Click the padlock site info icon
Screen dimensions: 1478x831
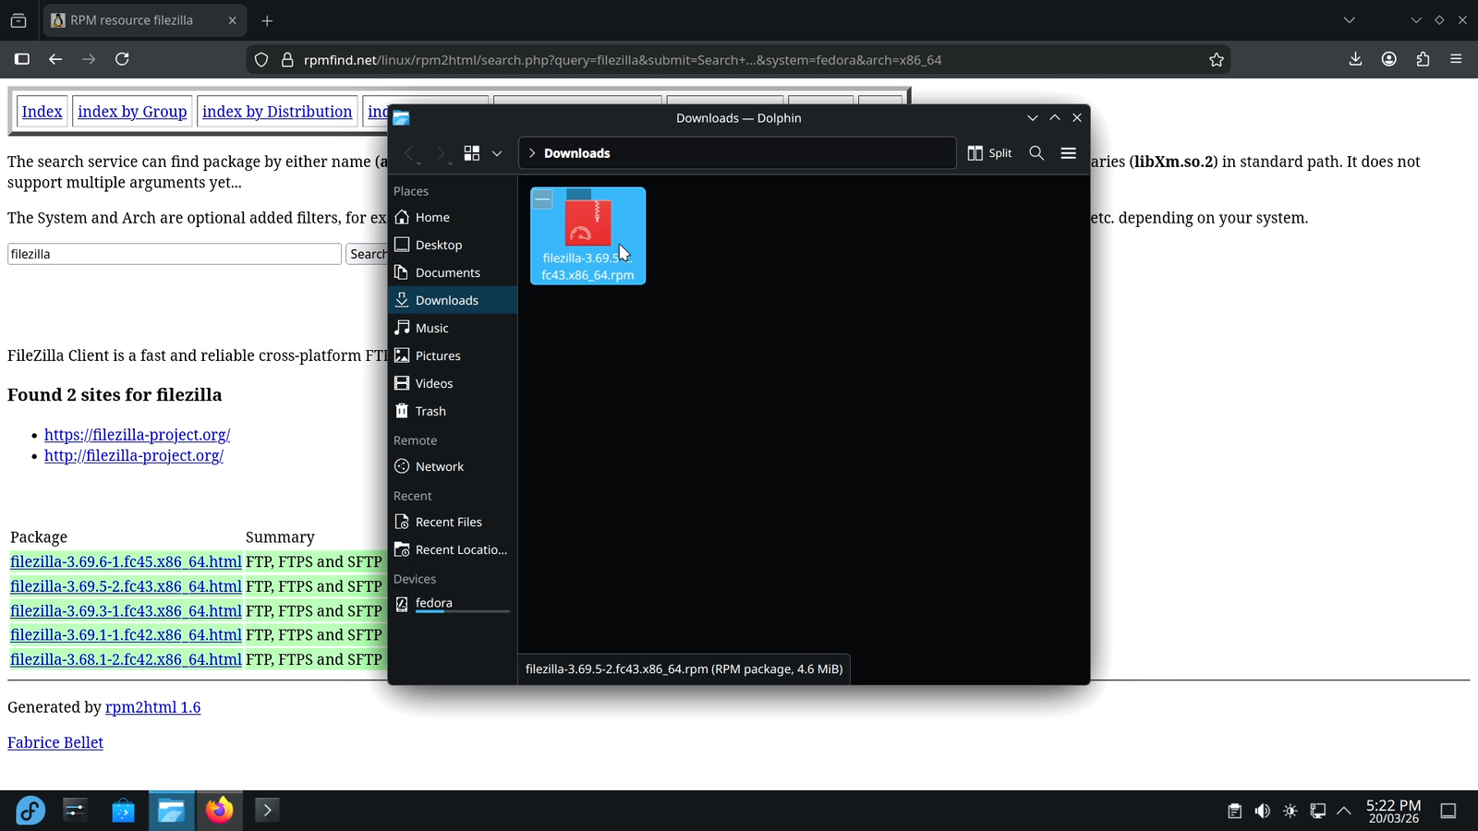point(287,60)
